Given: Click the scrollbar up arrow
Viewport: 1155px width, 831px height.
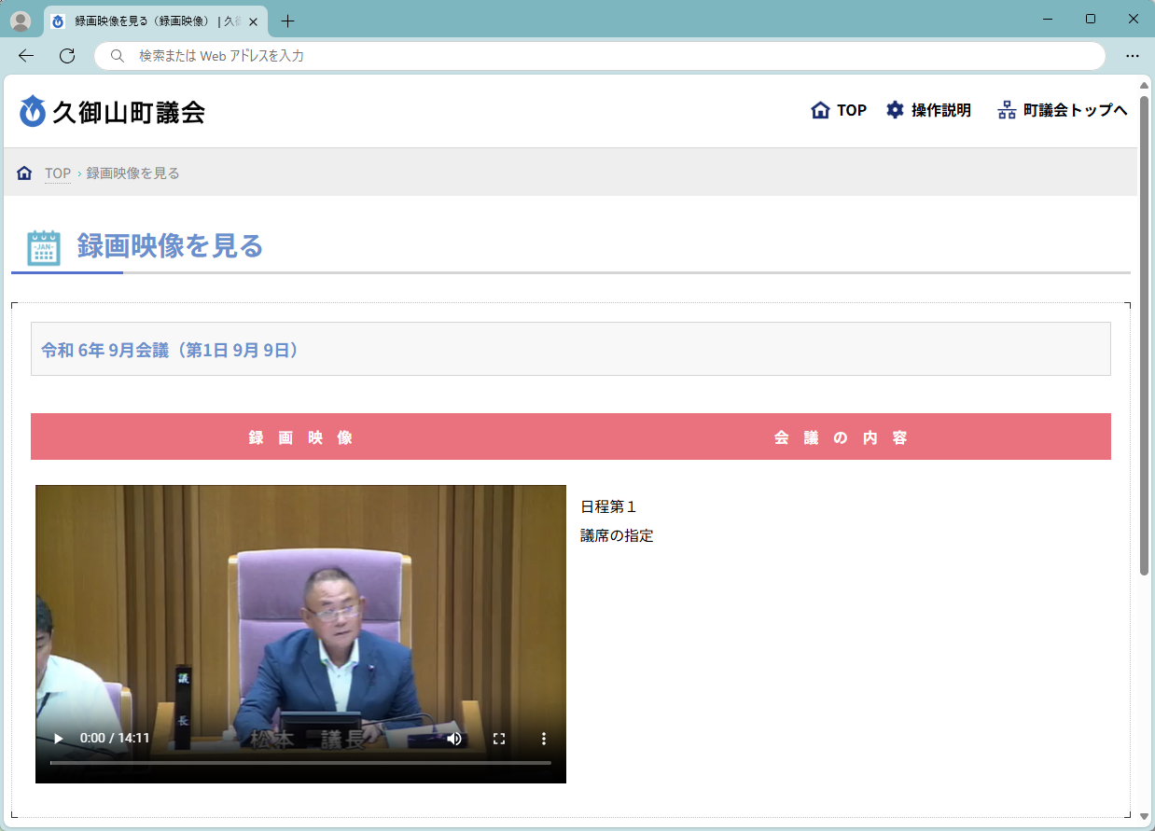Looking at the screenshot, I should [x=1145, y=85].
